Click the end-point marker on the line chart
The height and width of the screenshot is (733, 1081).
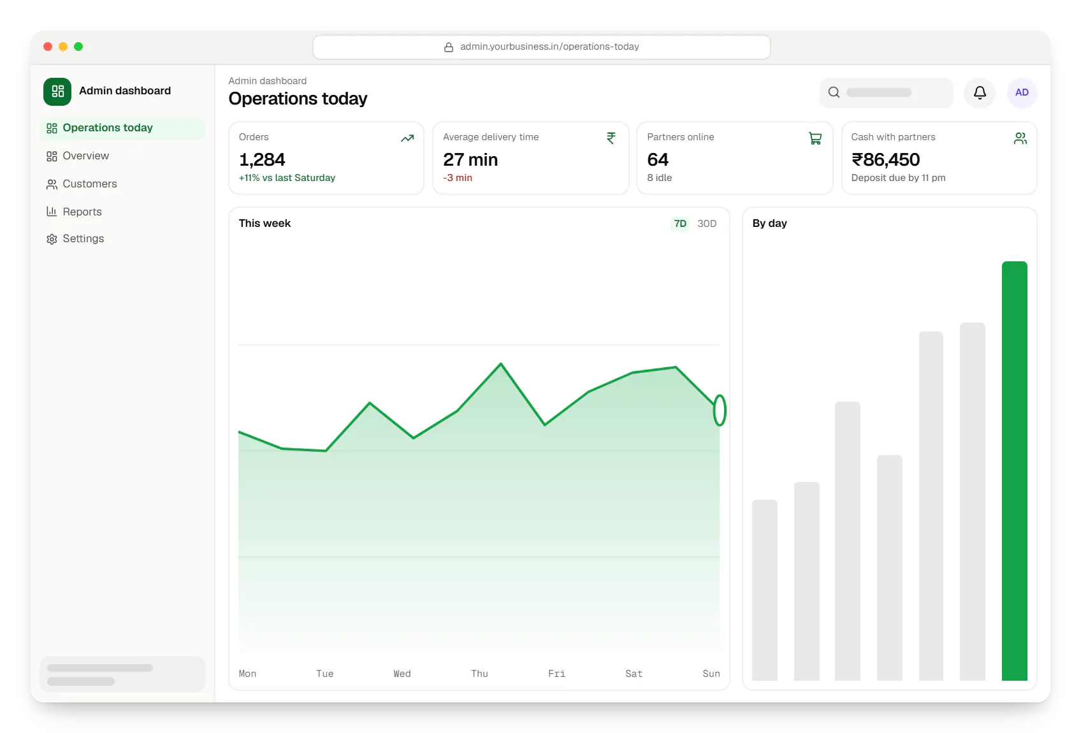pos(720,410)
